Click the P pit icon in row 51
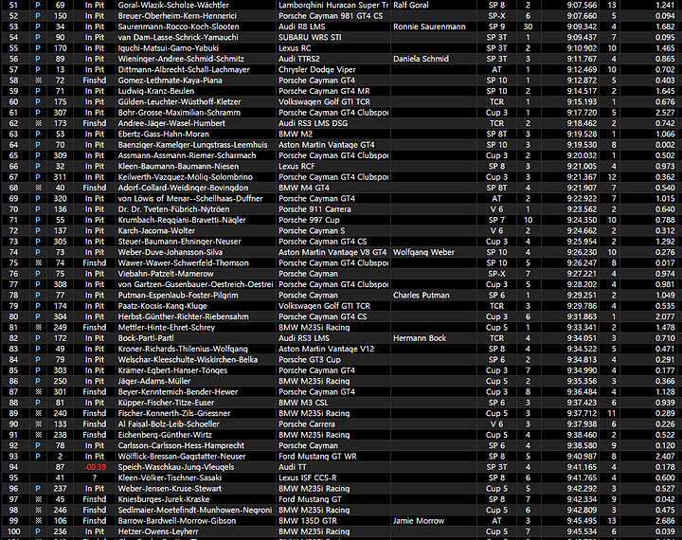 click(x=38, y=6)
